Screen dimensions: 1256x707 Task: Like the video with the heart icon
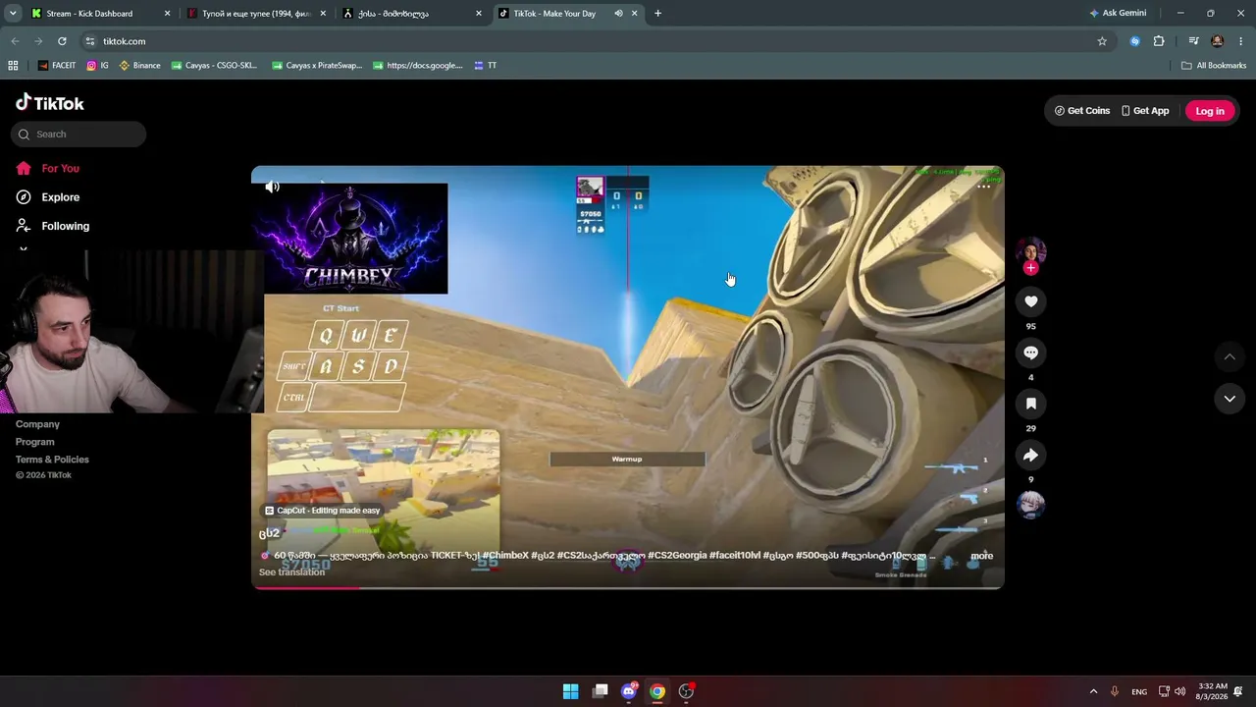pos(1030,301)
